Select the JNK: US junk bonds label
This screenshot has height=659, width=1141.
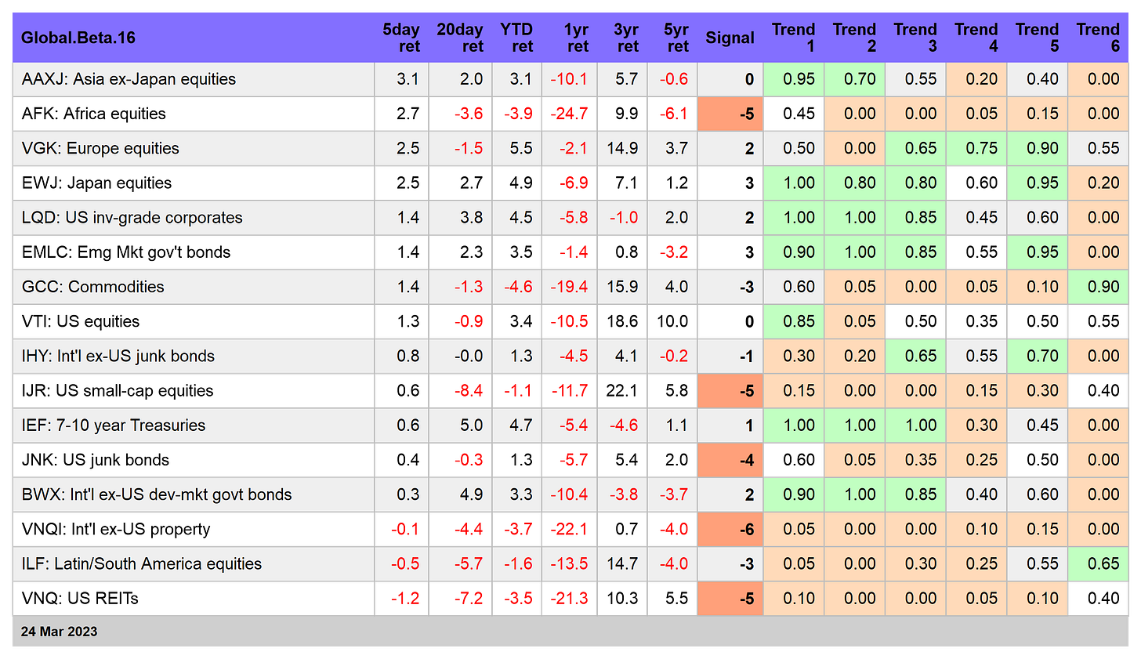(96, 460)
